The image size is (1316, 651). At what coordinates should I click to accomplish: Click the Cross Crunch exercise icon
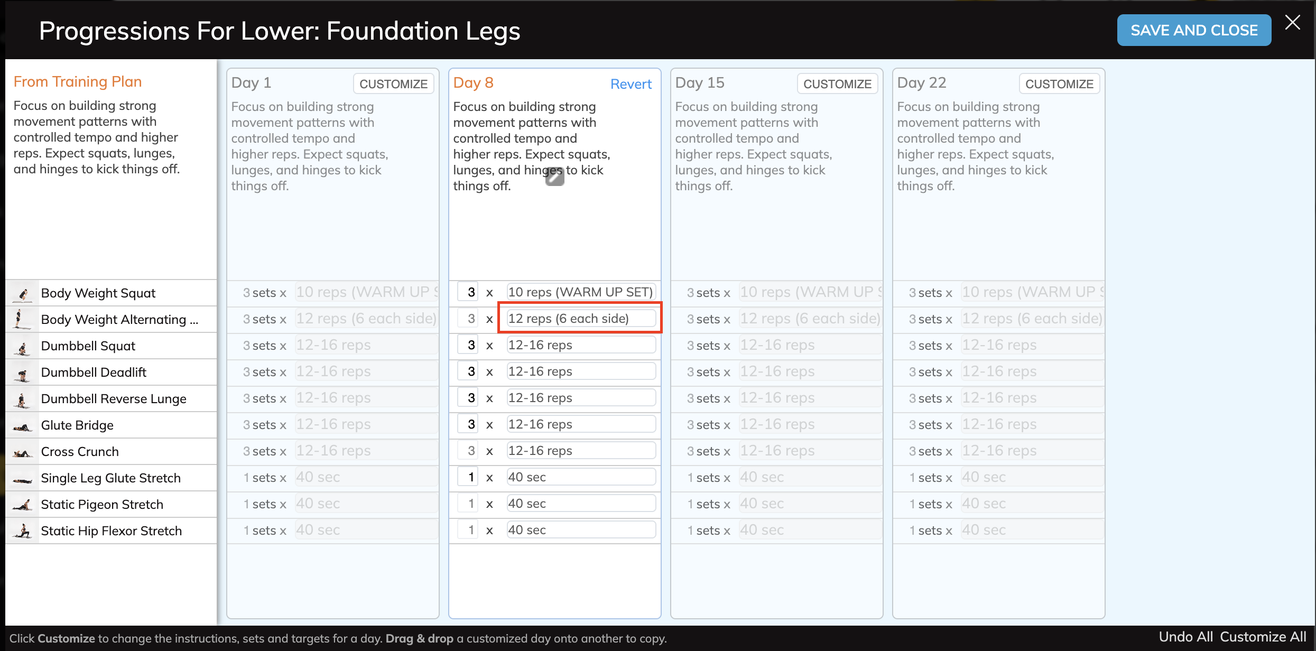click(22, 451)
